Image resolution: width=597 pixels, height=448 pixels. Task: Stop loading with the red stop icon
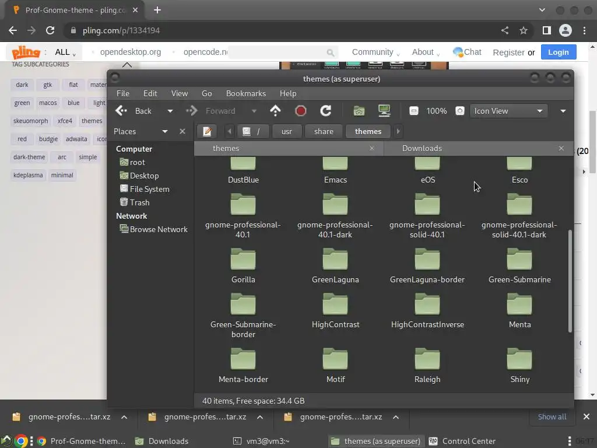(300, 111)
